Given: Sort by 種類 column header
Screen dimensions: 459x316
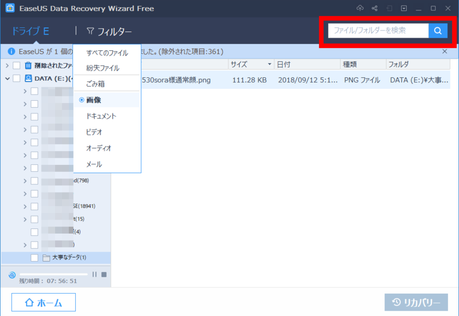Looking at the screenshot, I should tap(363, 64).
